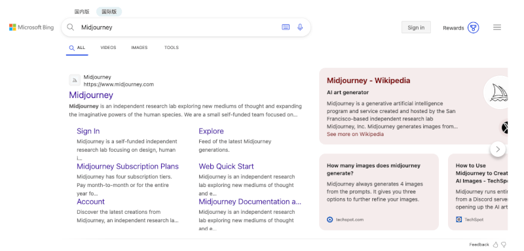
Task: Advance carousel with right arrow button
Action: pyautogui.click(x=498, y=149)
